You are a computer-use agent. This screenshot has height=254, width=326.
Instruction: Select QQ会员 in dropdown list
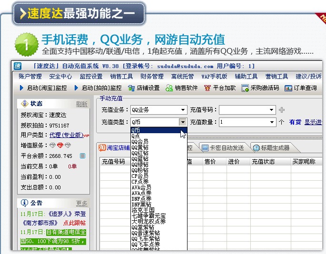159,142
